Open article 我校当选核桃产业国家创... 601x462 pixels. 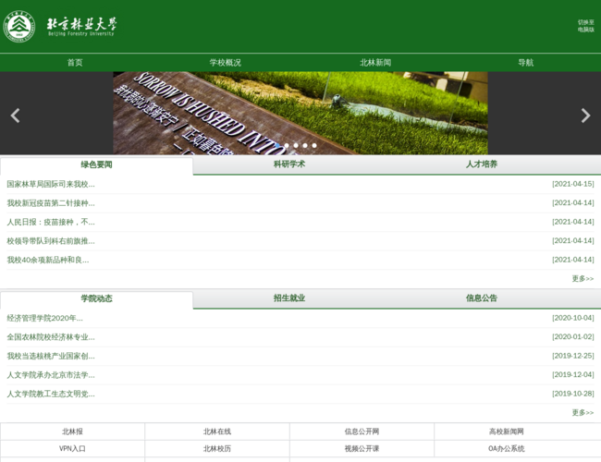click(x=51, y=357)
